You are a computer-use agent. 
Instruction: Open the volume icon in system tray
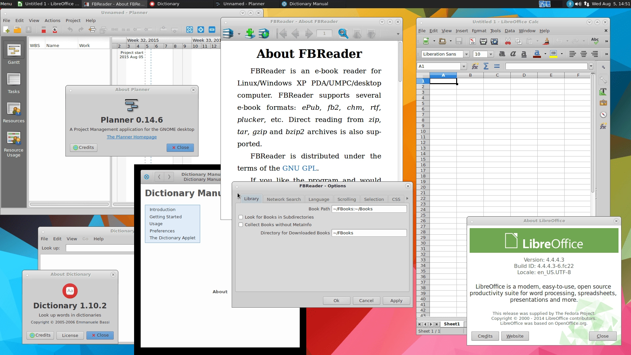coord(578,4)
